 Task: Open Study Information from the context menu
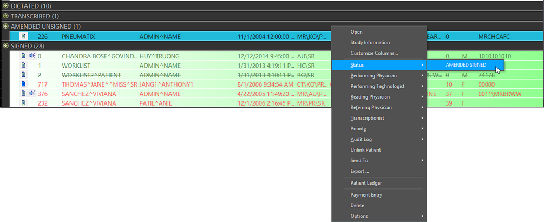point(370,43)
